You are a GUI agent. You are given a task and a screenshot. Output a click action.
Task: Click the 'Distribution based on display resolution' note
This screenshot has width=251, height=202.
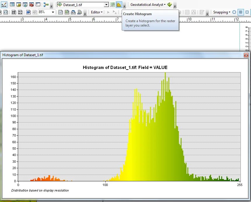click(40, 190)
